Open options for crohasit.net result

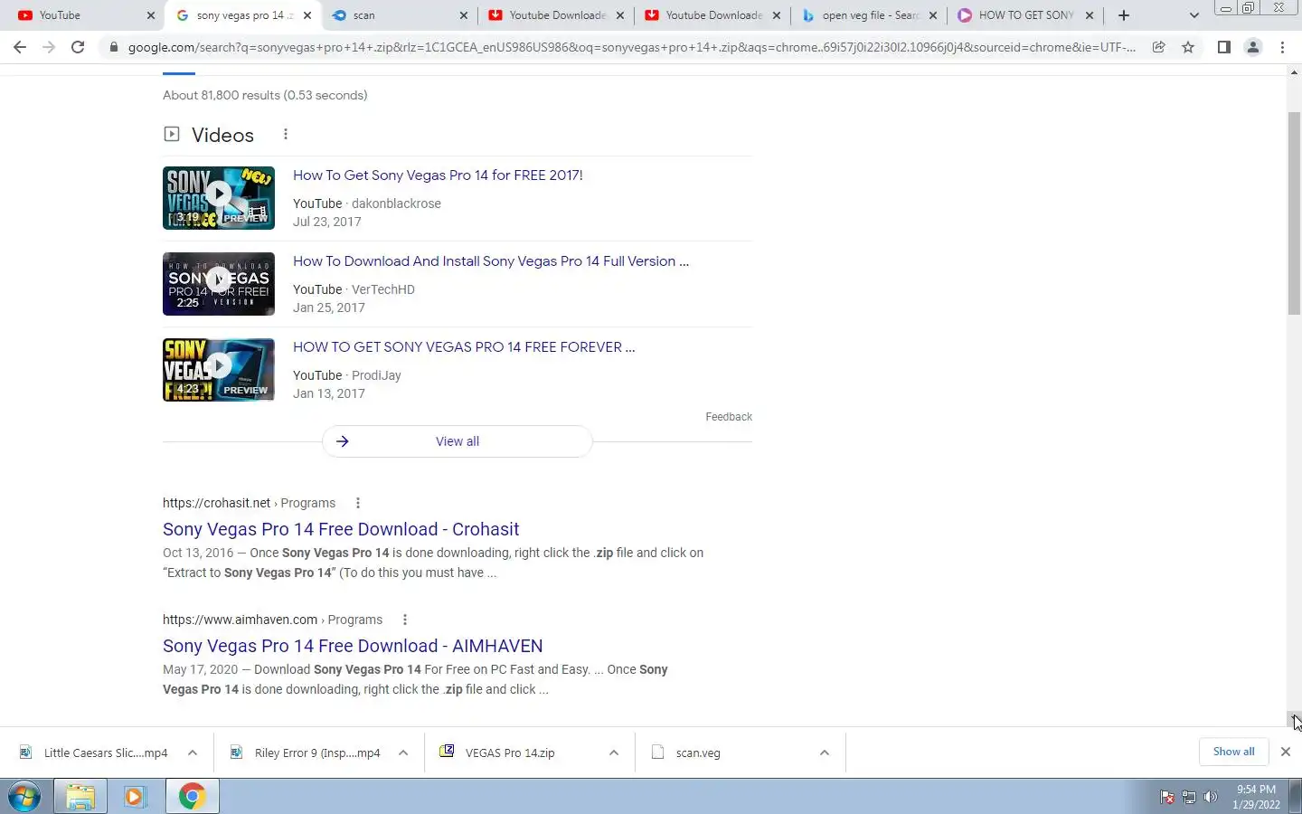pyautogui.click(x=358, y=503)
